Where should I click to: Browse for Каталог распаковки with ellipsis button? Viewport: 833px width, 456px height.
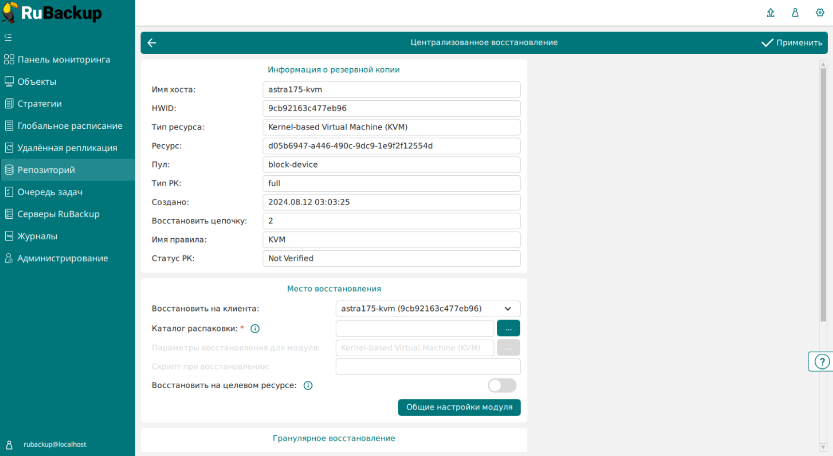[508, 329]
